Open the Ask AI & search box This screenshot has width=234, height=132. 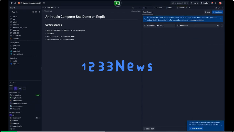coord(180,3)
